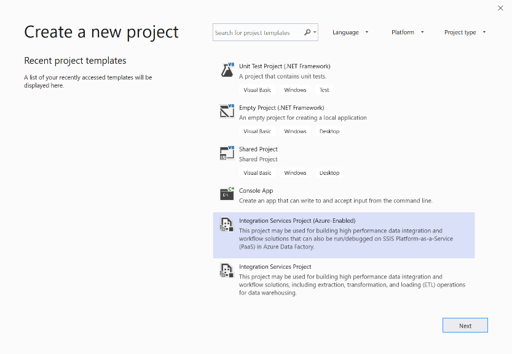
Task: Click the Console App C# icon
Action: click(227, 194)
